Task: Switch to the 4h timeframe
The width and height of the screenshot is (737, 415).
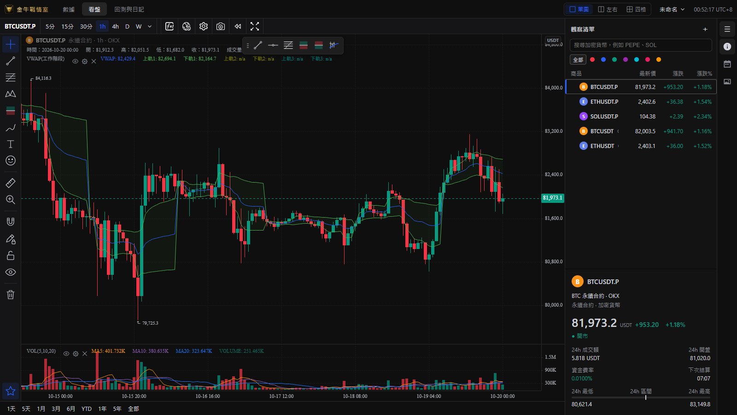Action: coord(115,26)
